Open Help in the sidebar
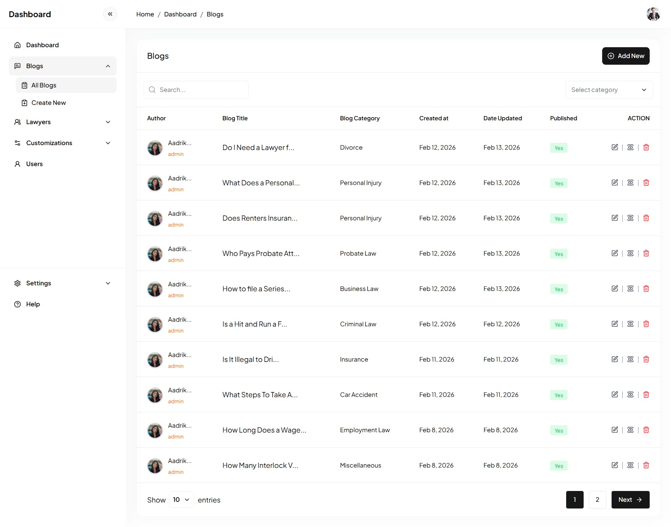Viewport: 671px width, 527px height. [x=63, y=304]
